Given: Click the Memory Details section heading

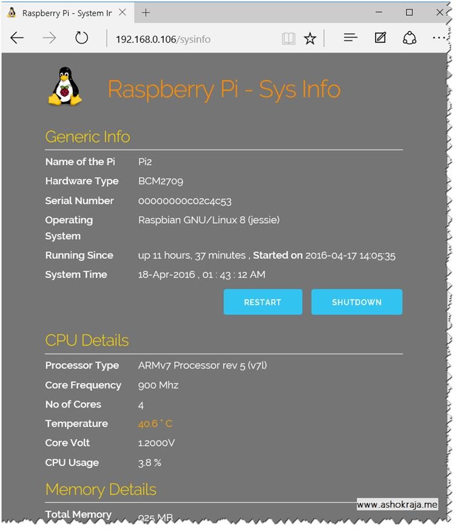Looking at the screenshot, I should click(x=101, y=490).
